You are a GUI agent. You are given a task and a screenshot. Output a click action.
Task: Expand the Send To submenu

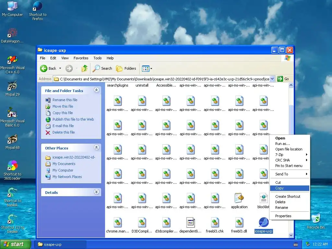pos(290,174)
